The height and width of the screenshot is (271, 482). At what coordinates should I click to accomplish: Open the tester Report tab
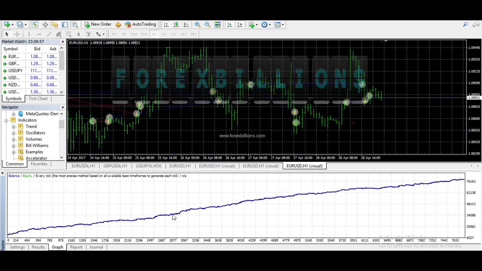(x=76, y=247)
